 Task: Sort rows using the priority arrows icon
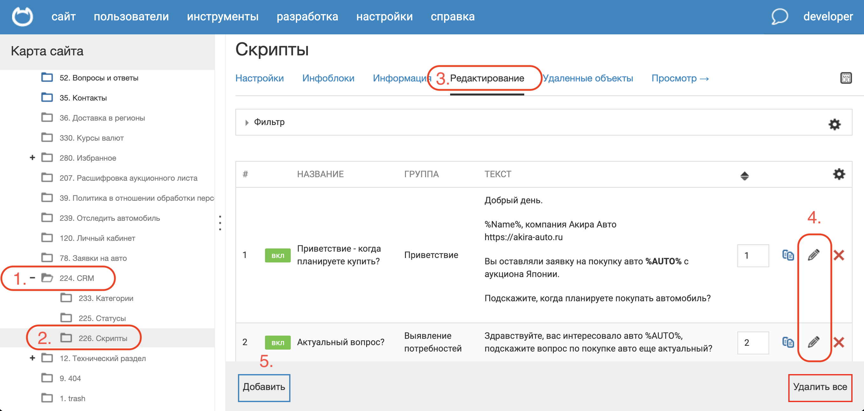point(745,176)
